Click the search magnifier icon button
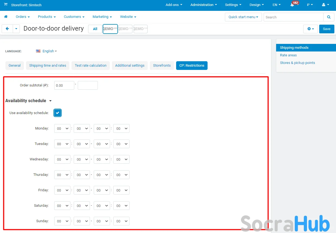Viewport: 336px width, 233px height. click(329, 17)
